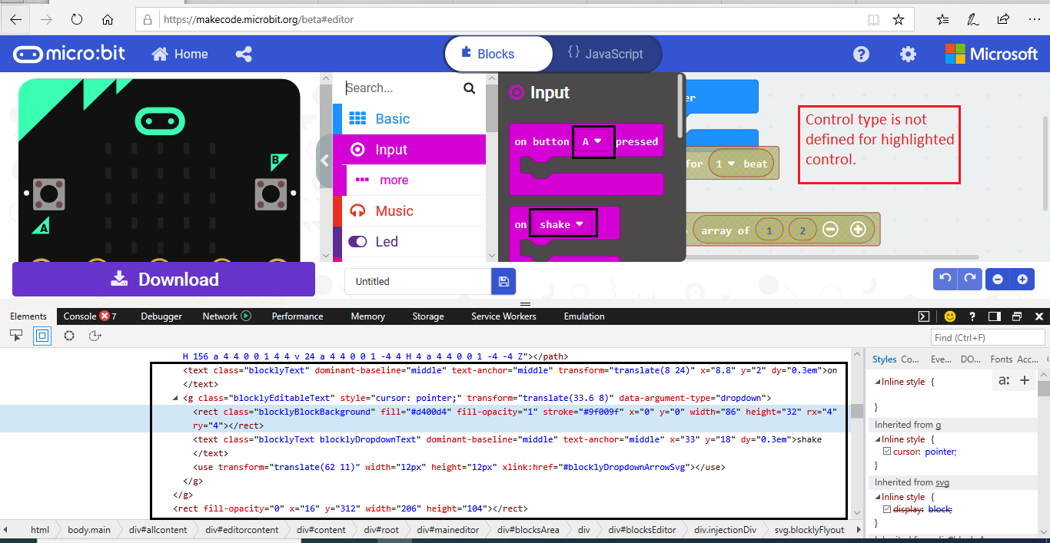1050x543 pixels.
Task: Save project using the floppy disk icon
Action: (503, 281)
